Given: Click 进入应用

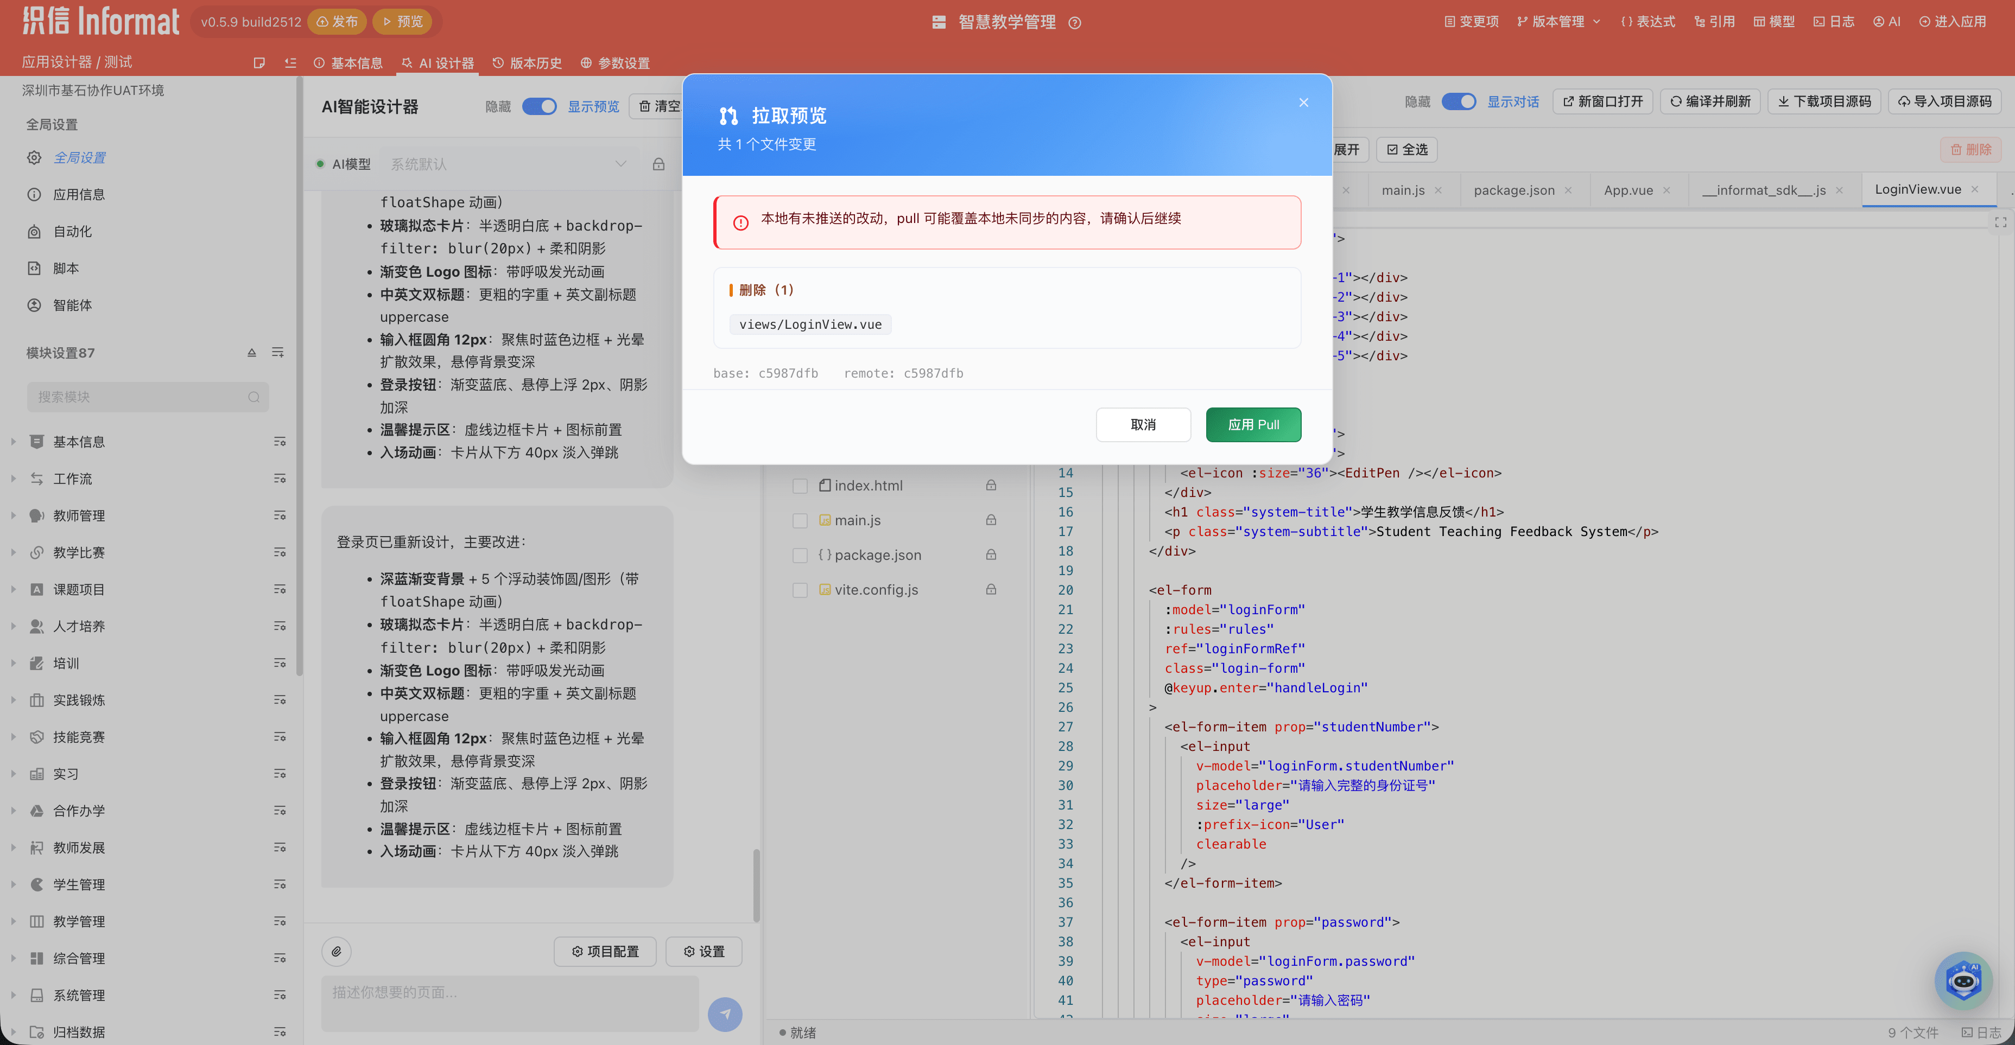Looking at the screenshot, I should pyautogui.click(x=1953, y=21).
